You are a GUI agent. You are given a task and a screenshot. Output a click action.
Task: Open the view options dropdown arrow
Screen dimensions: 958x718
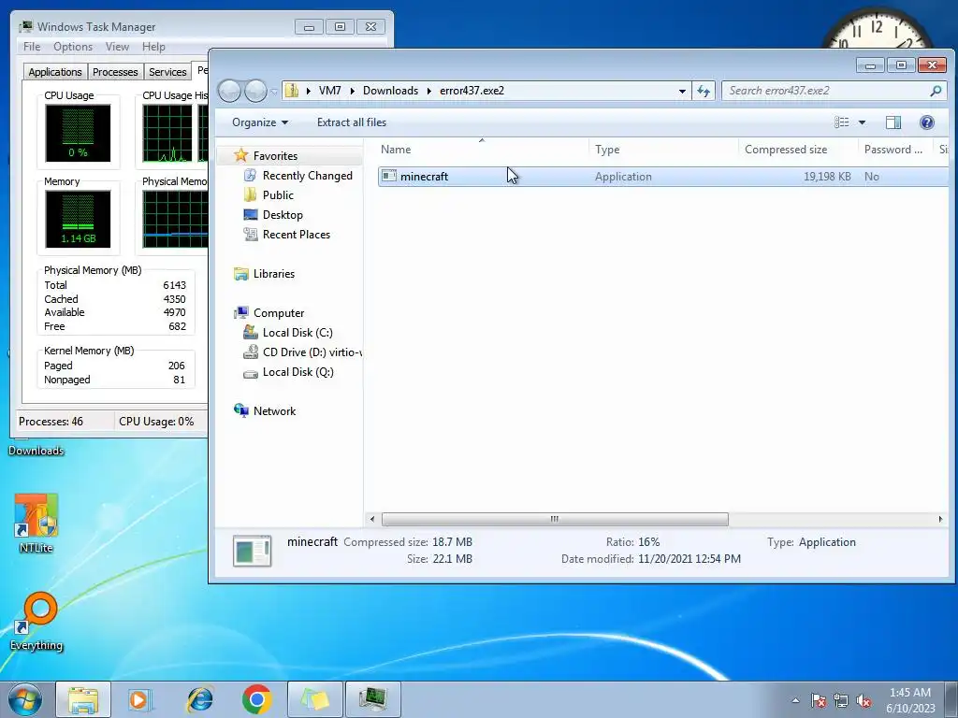tap(862, 122)
